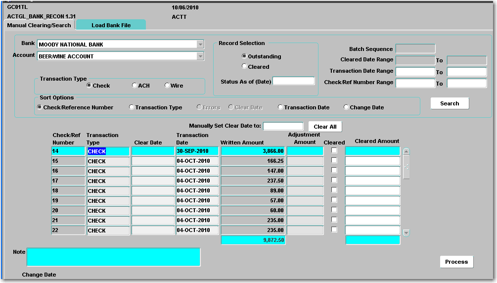Image resolution: width=497 pixels, height=283 pixels.
Task: Click the Note text area
Action: point(113,257)
